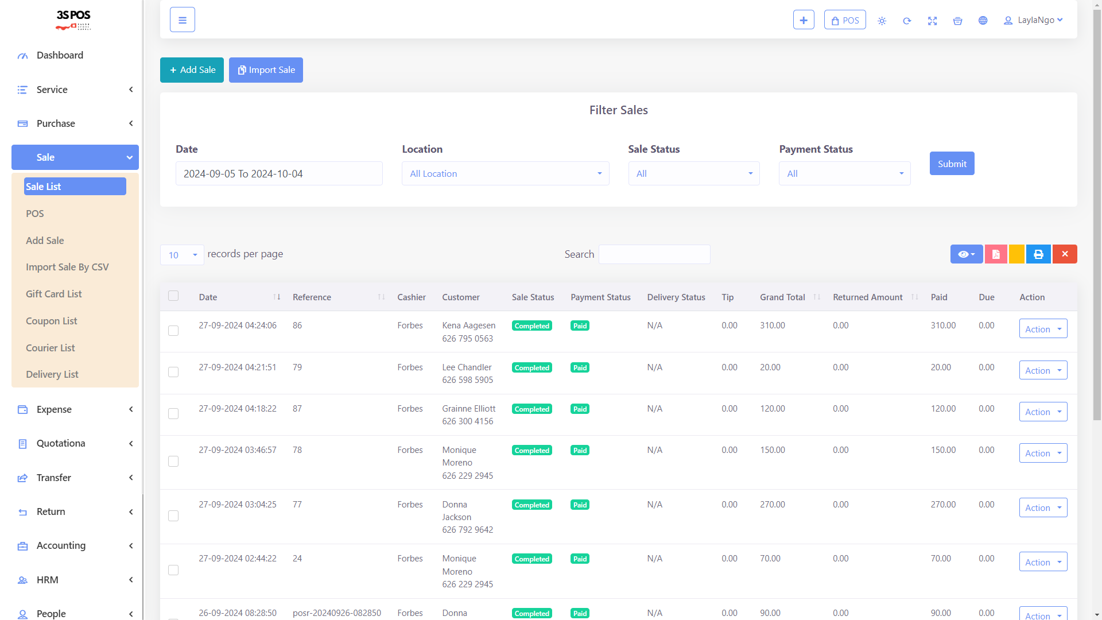Open the language globe icon
The image size is (1102, 620).
983,21
